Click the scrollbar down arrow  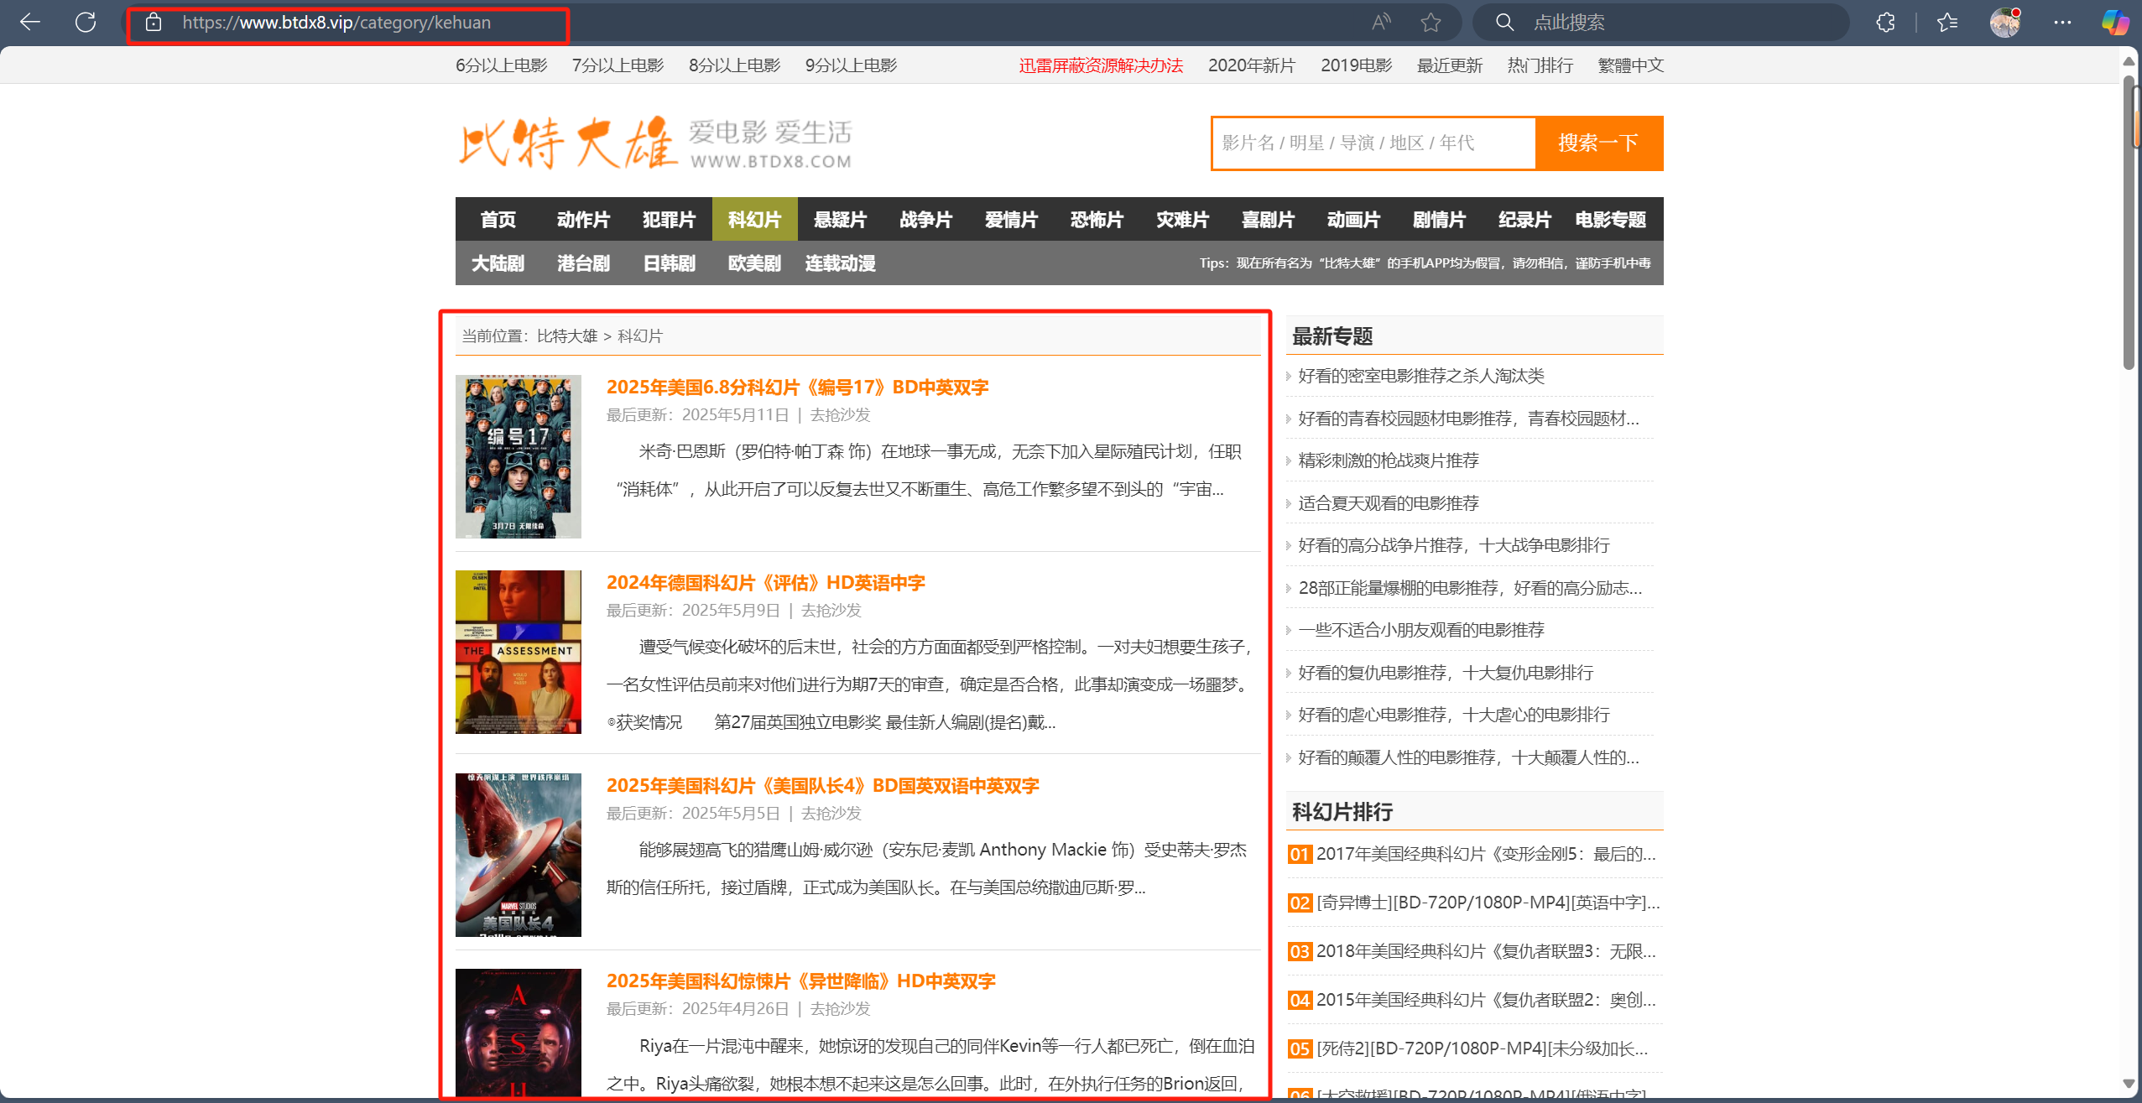2129,1083
